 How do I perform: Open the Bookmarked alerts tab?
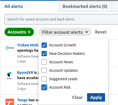click(85, 6)
